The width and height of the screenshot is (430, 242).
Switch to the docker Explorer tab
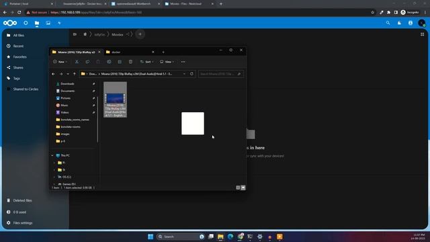click(129, 52)
